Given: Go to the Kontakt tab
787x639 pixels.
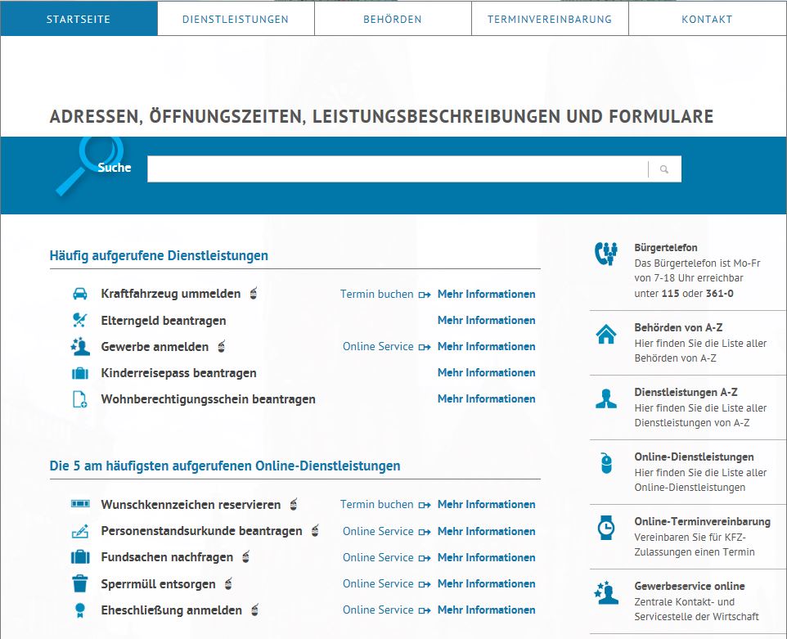Looking at the screenshot, I should pyautogui.click(x=707, y=19).
